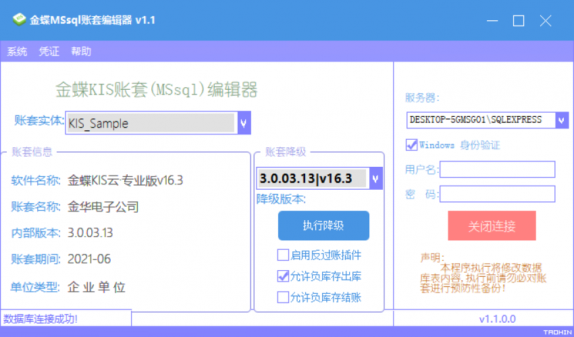Click the 数据库连接成功! status message
The height and width of the screenshot is (337, 574).
[x=41, y=319]
